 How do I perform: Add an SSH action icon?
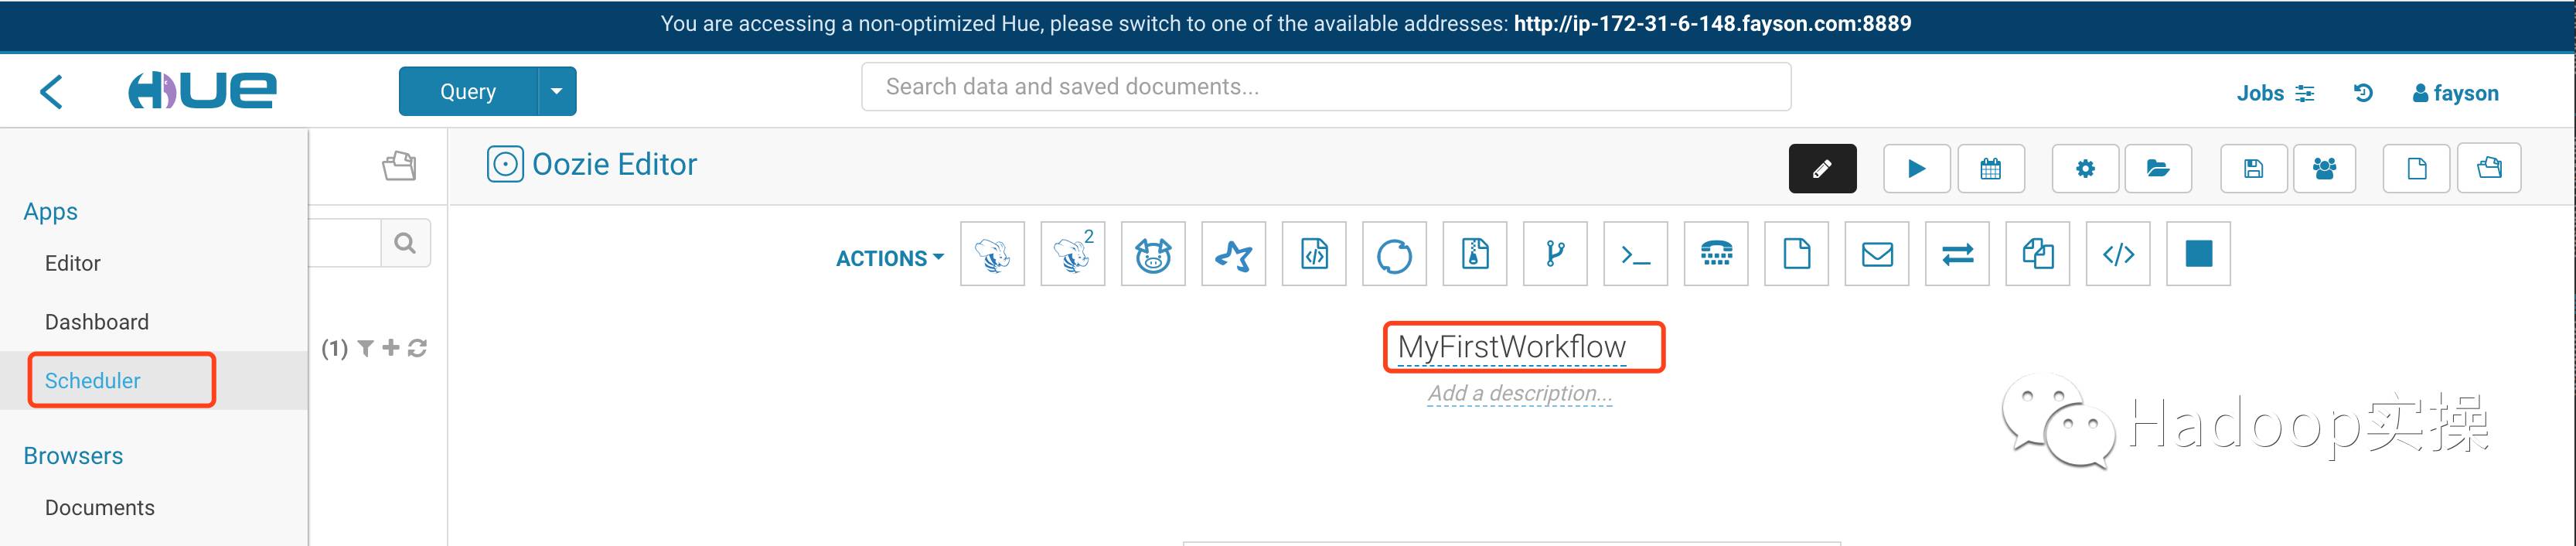click(x=1716, y=254)
